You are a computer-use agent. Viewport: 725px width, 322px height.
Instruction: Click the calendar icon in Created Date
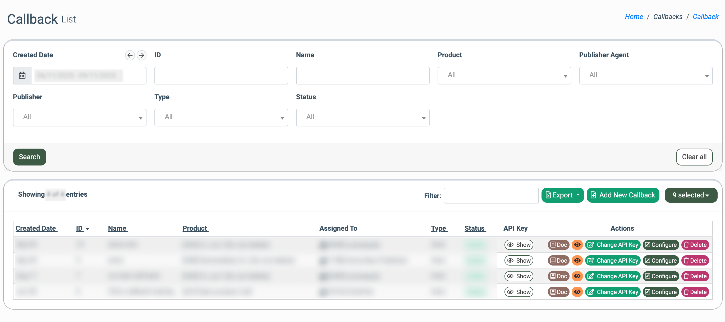pyautogui.click(x=22, y=75)
